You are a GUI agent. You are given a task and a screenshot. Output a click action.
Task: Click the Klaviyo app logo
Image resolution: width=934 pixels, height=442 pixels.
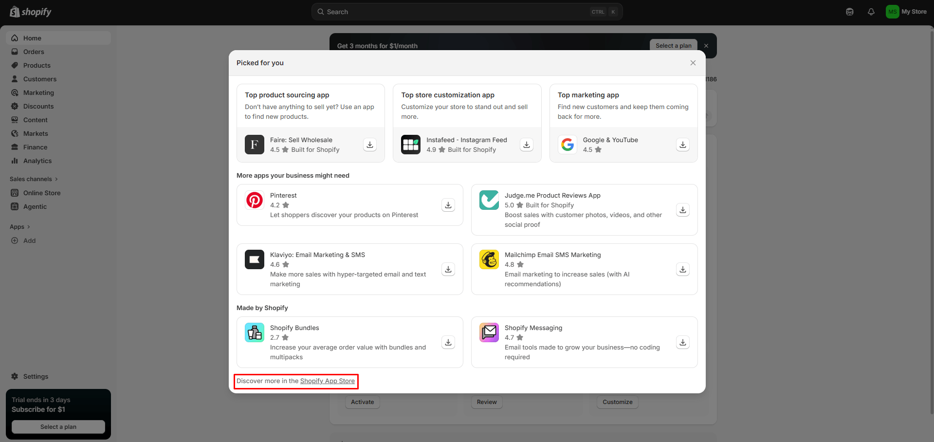click(255, 259)
